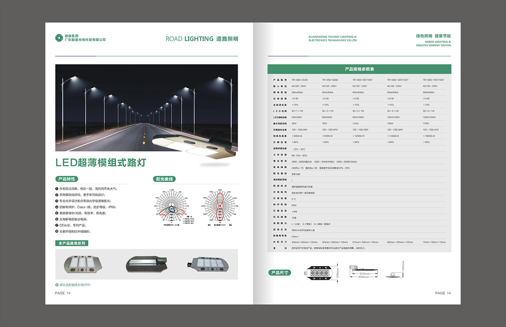The width and height of the screenshot is (506, 327).
Task: Click model cell TR-M30-90T/100T
Action: [x=362, y=80]
